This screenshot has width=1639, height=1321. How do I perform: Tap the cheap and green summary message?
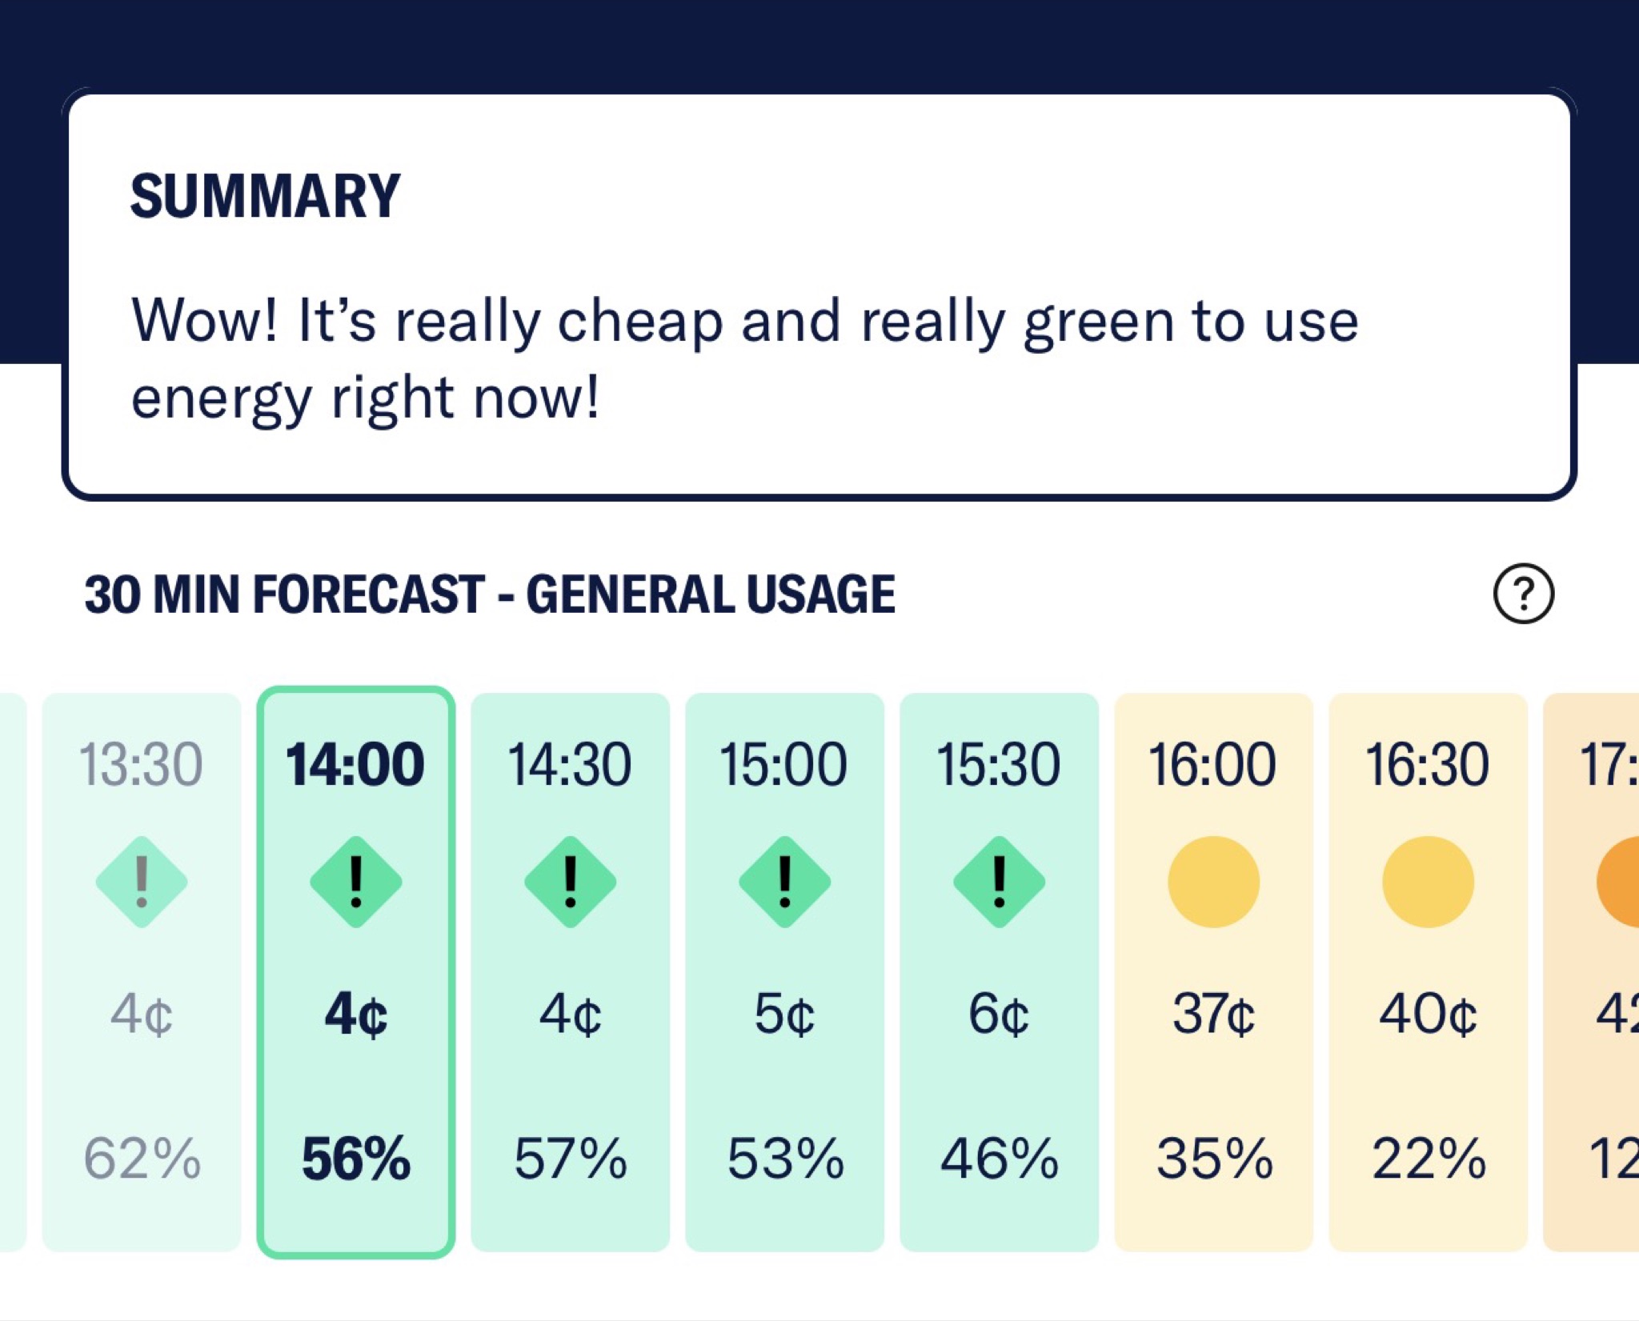tap(744, 359)
